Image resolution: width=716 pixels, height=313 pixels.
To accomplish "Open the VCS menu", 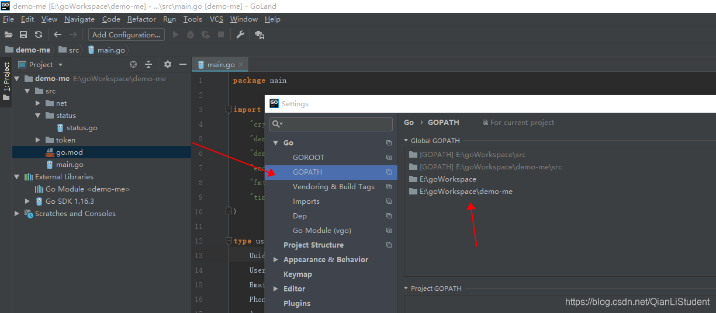I will pyautogui.click(x=216, y=19).
